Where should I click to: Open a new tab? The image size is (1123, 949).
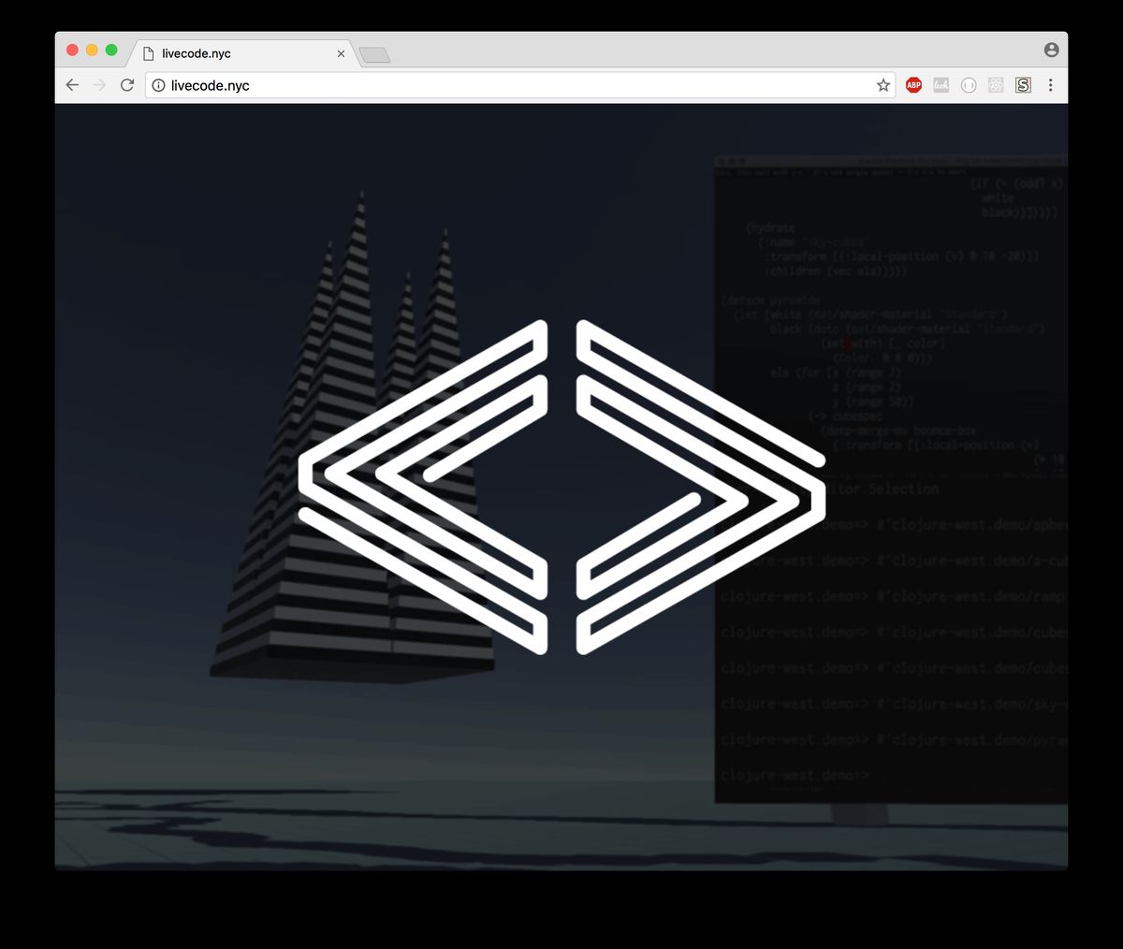tap(374, 55)
